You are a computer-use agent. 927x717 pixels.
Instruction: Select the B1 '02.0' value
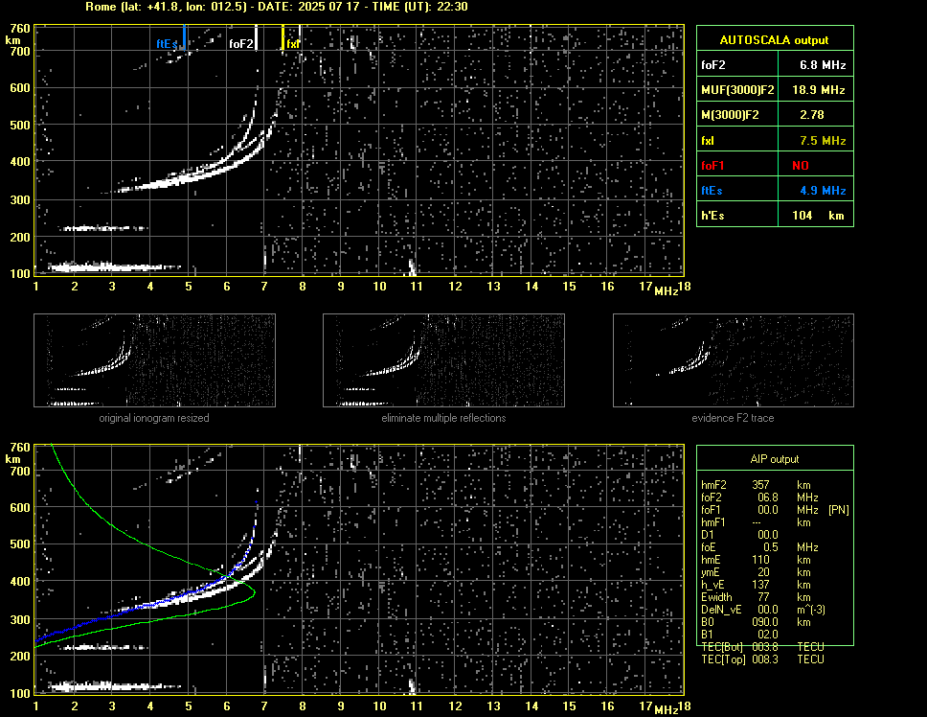tap(767, 635)
